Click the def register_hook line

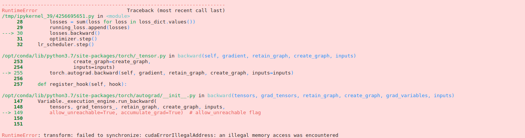point(82,84)
